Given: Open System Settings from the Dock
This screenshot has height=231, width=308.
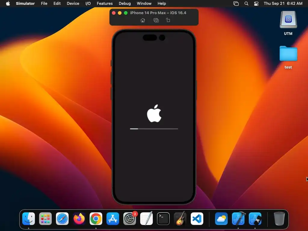Looking at the screenshot, I should [x=130, y=219].
